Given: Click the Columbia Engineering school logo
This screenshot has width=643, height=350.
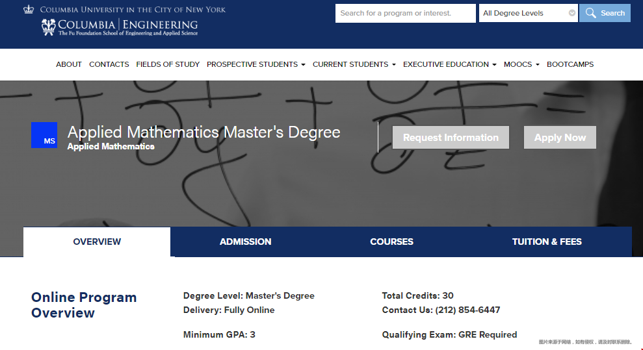Looking at the screenshot, I should tap(120, 27).
